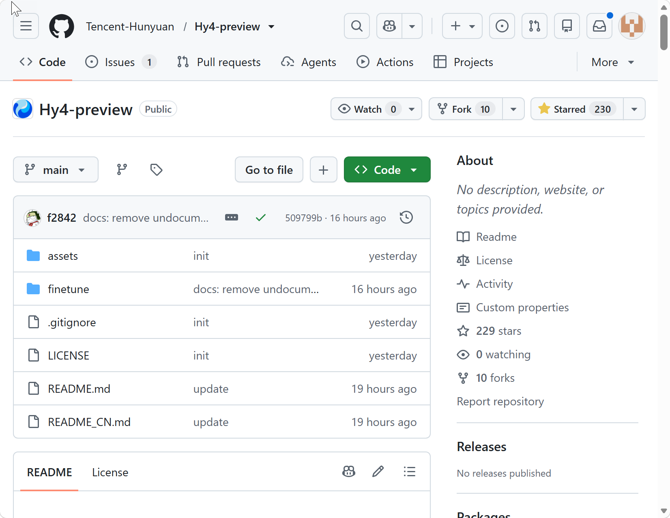
Task: Ask Copilot about the README file
Action: [x=349, y=471]
